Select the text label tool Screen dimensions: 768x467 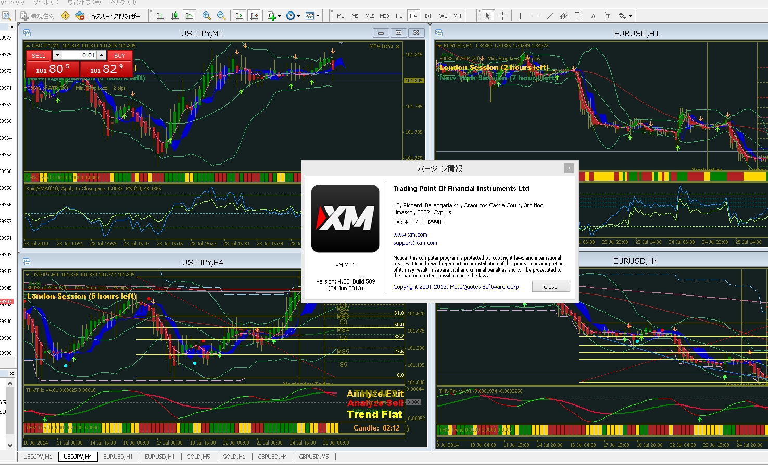pyautogui.click(x=608, y=16)
